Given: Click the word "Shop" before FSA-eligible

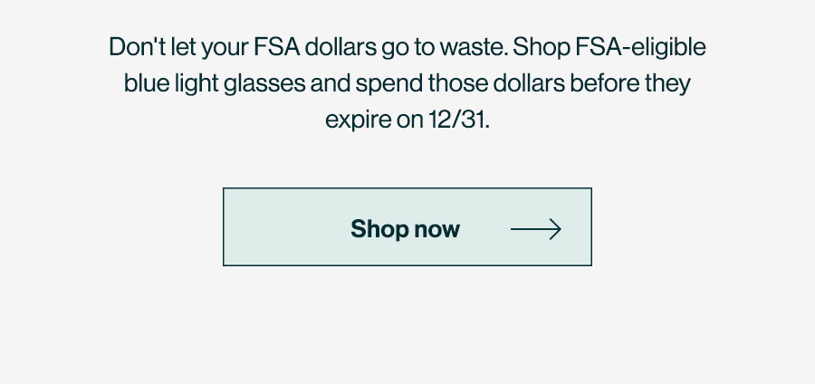Looking at the screenshot, I should 542,48.
